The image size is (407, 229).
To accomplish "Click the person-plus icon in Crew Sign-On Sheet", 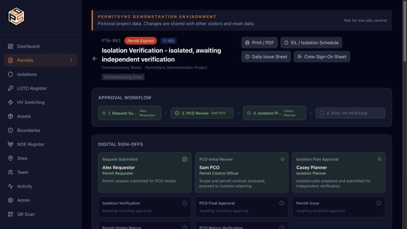I will (299, 57).
